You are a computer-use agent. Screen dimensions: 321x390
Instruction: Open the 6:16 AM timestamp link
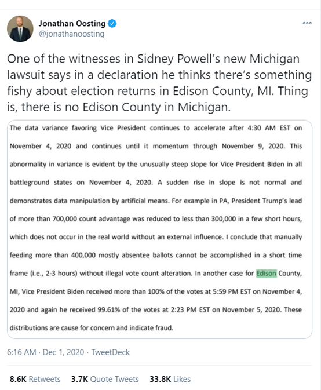click(21, 352)
